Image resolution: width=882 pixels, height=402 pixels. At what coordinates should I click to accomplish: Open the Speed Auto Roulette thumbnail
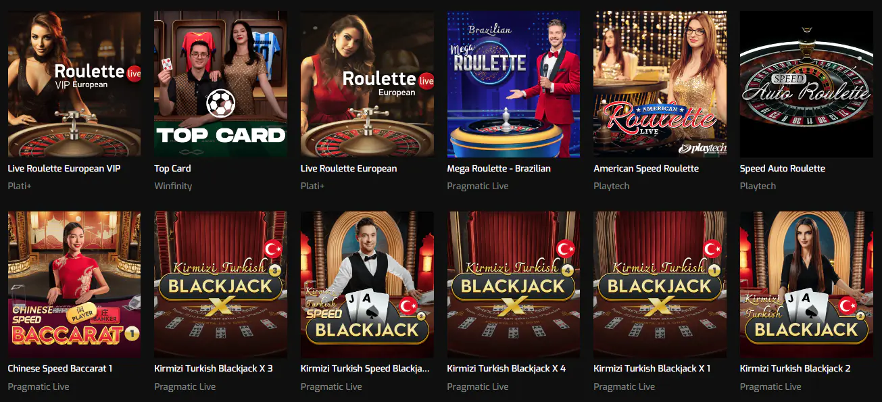click(x=806, y=84)
